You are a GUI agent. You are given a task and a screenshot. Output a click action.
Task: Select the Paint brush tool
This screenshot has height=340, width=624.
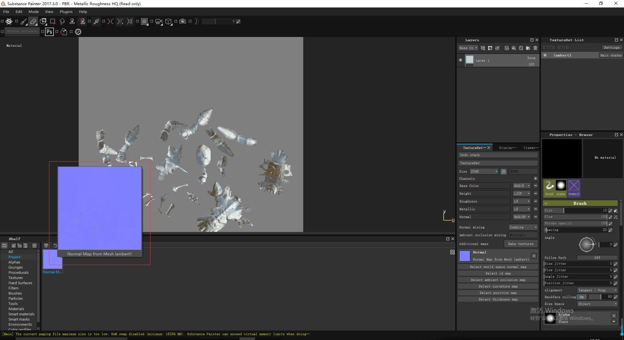24,21
